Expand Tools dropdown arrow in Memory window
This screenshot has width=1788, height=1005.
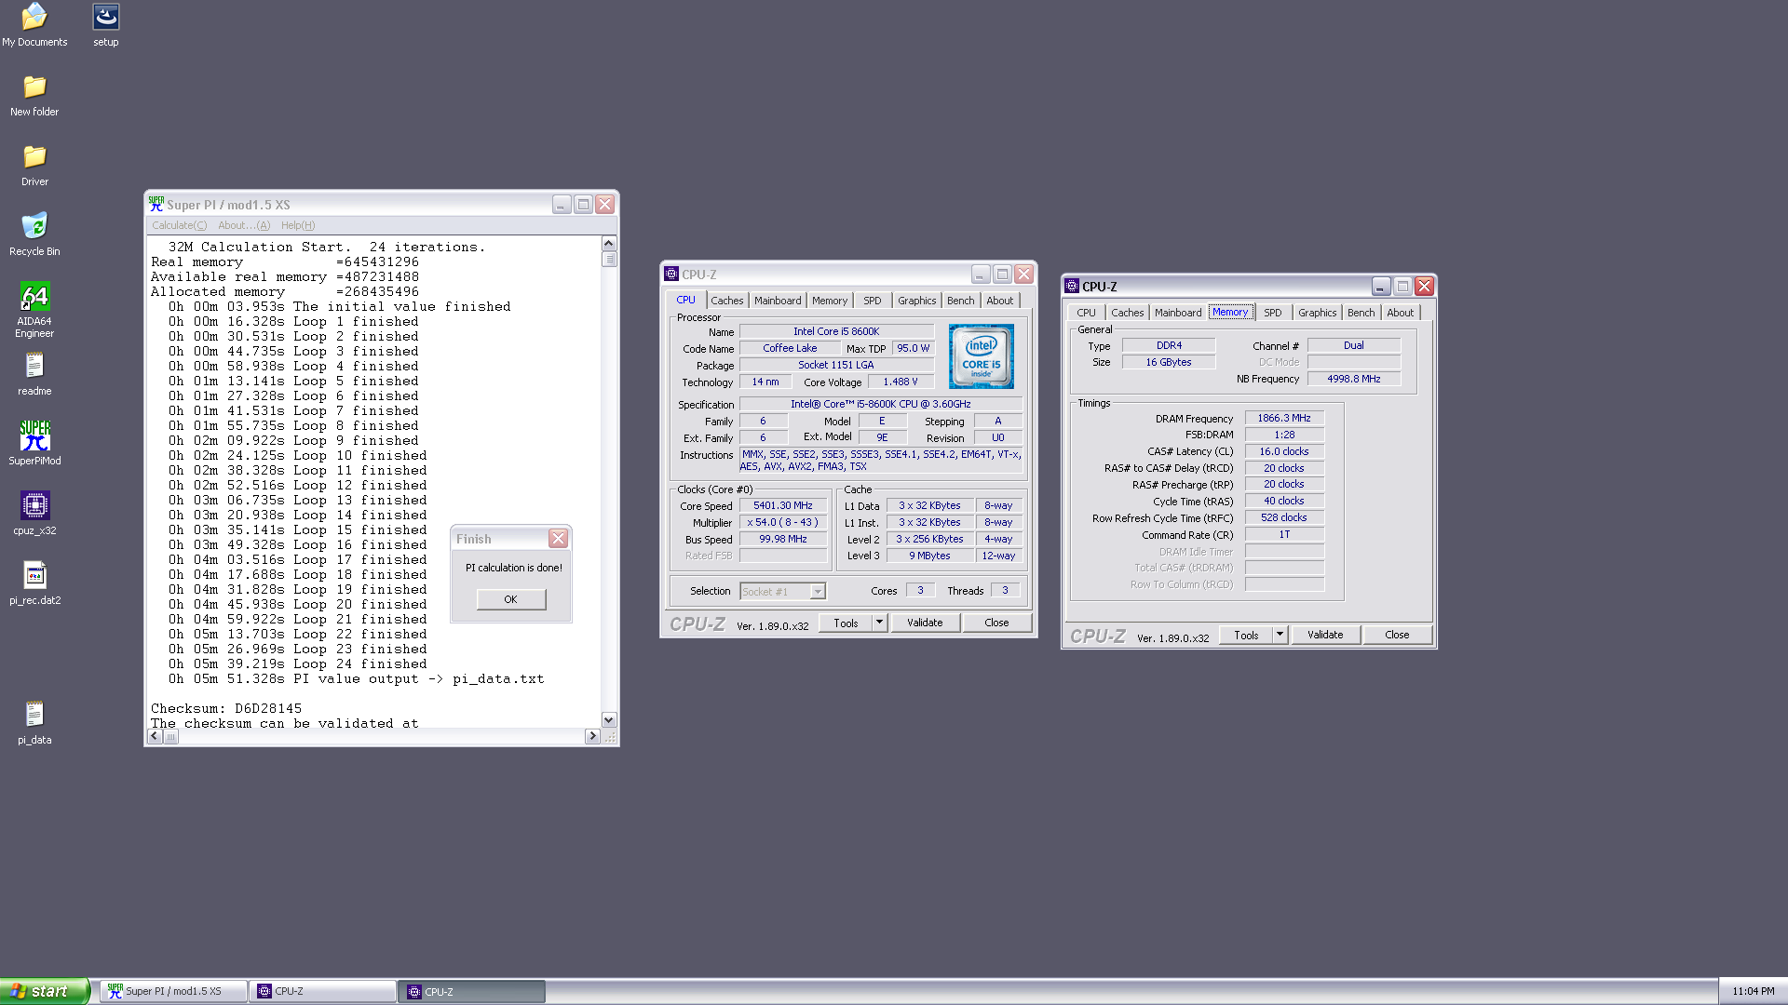pos(1280,635)
